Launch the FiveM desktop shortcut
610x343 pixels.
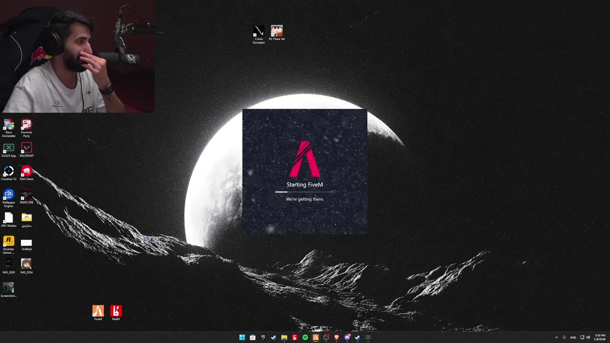(98, 313)
